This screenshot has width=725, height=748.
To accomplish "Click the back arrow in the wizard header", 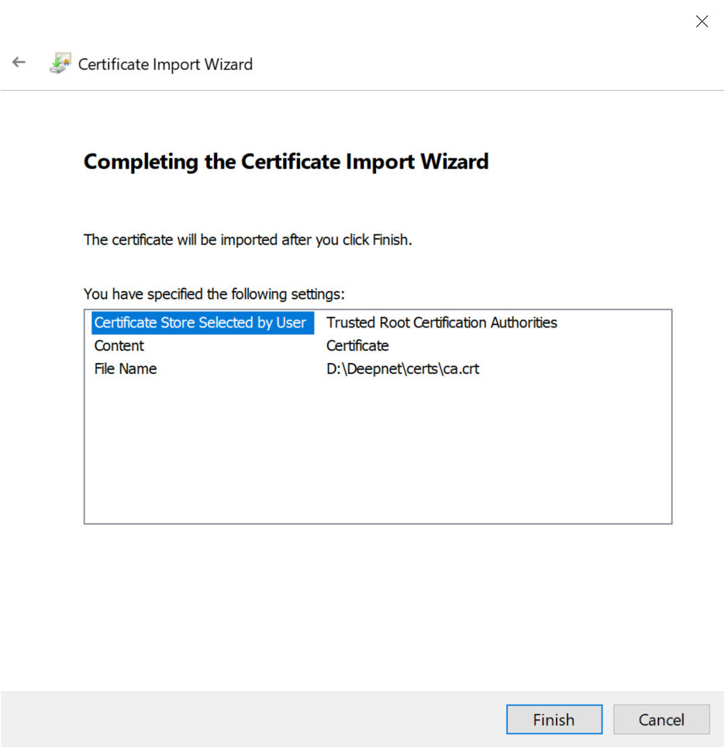I will click(19, 63).
